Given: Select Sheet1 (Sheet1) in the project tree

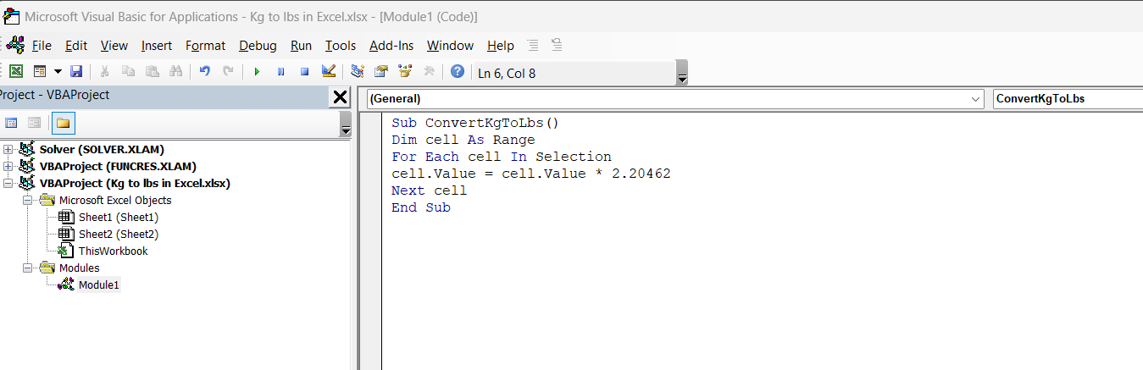Looking at the screenshot, I should [119, 218].
